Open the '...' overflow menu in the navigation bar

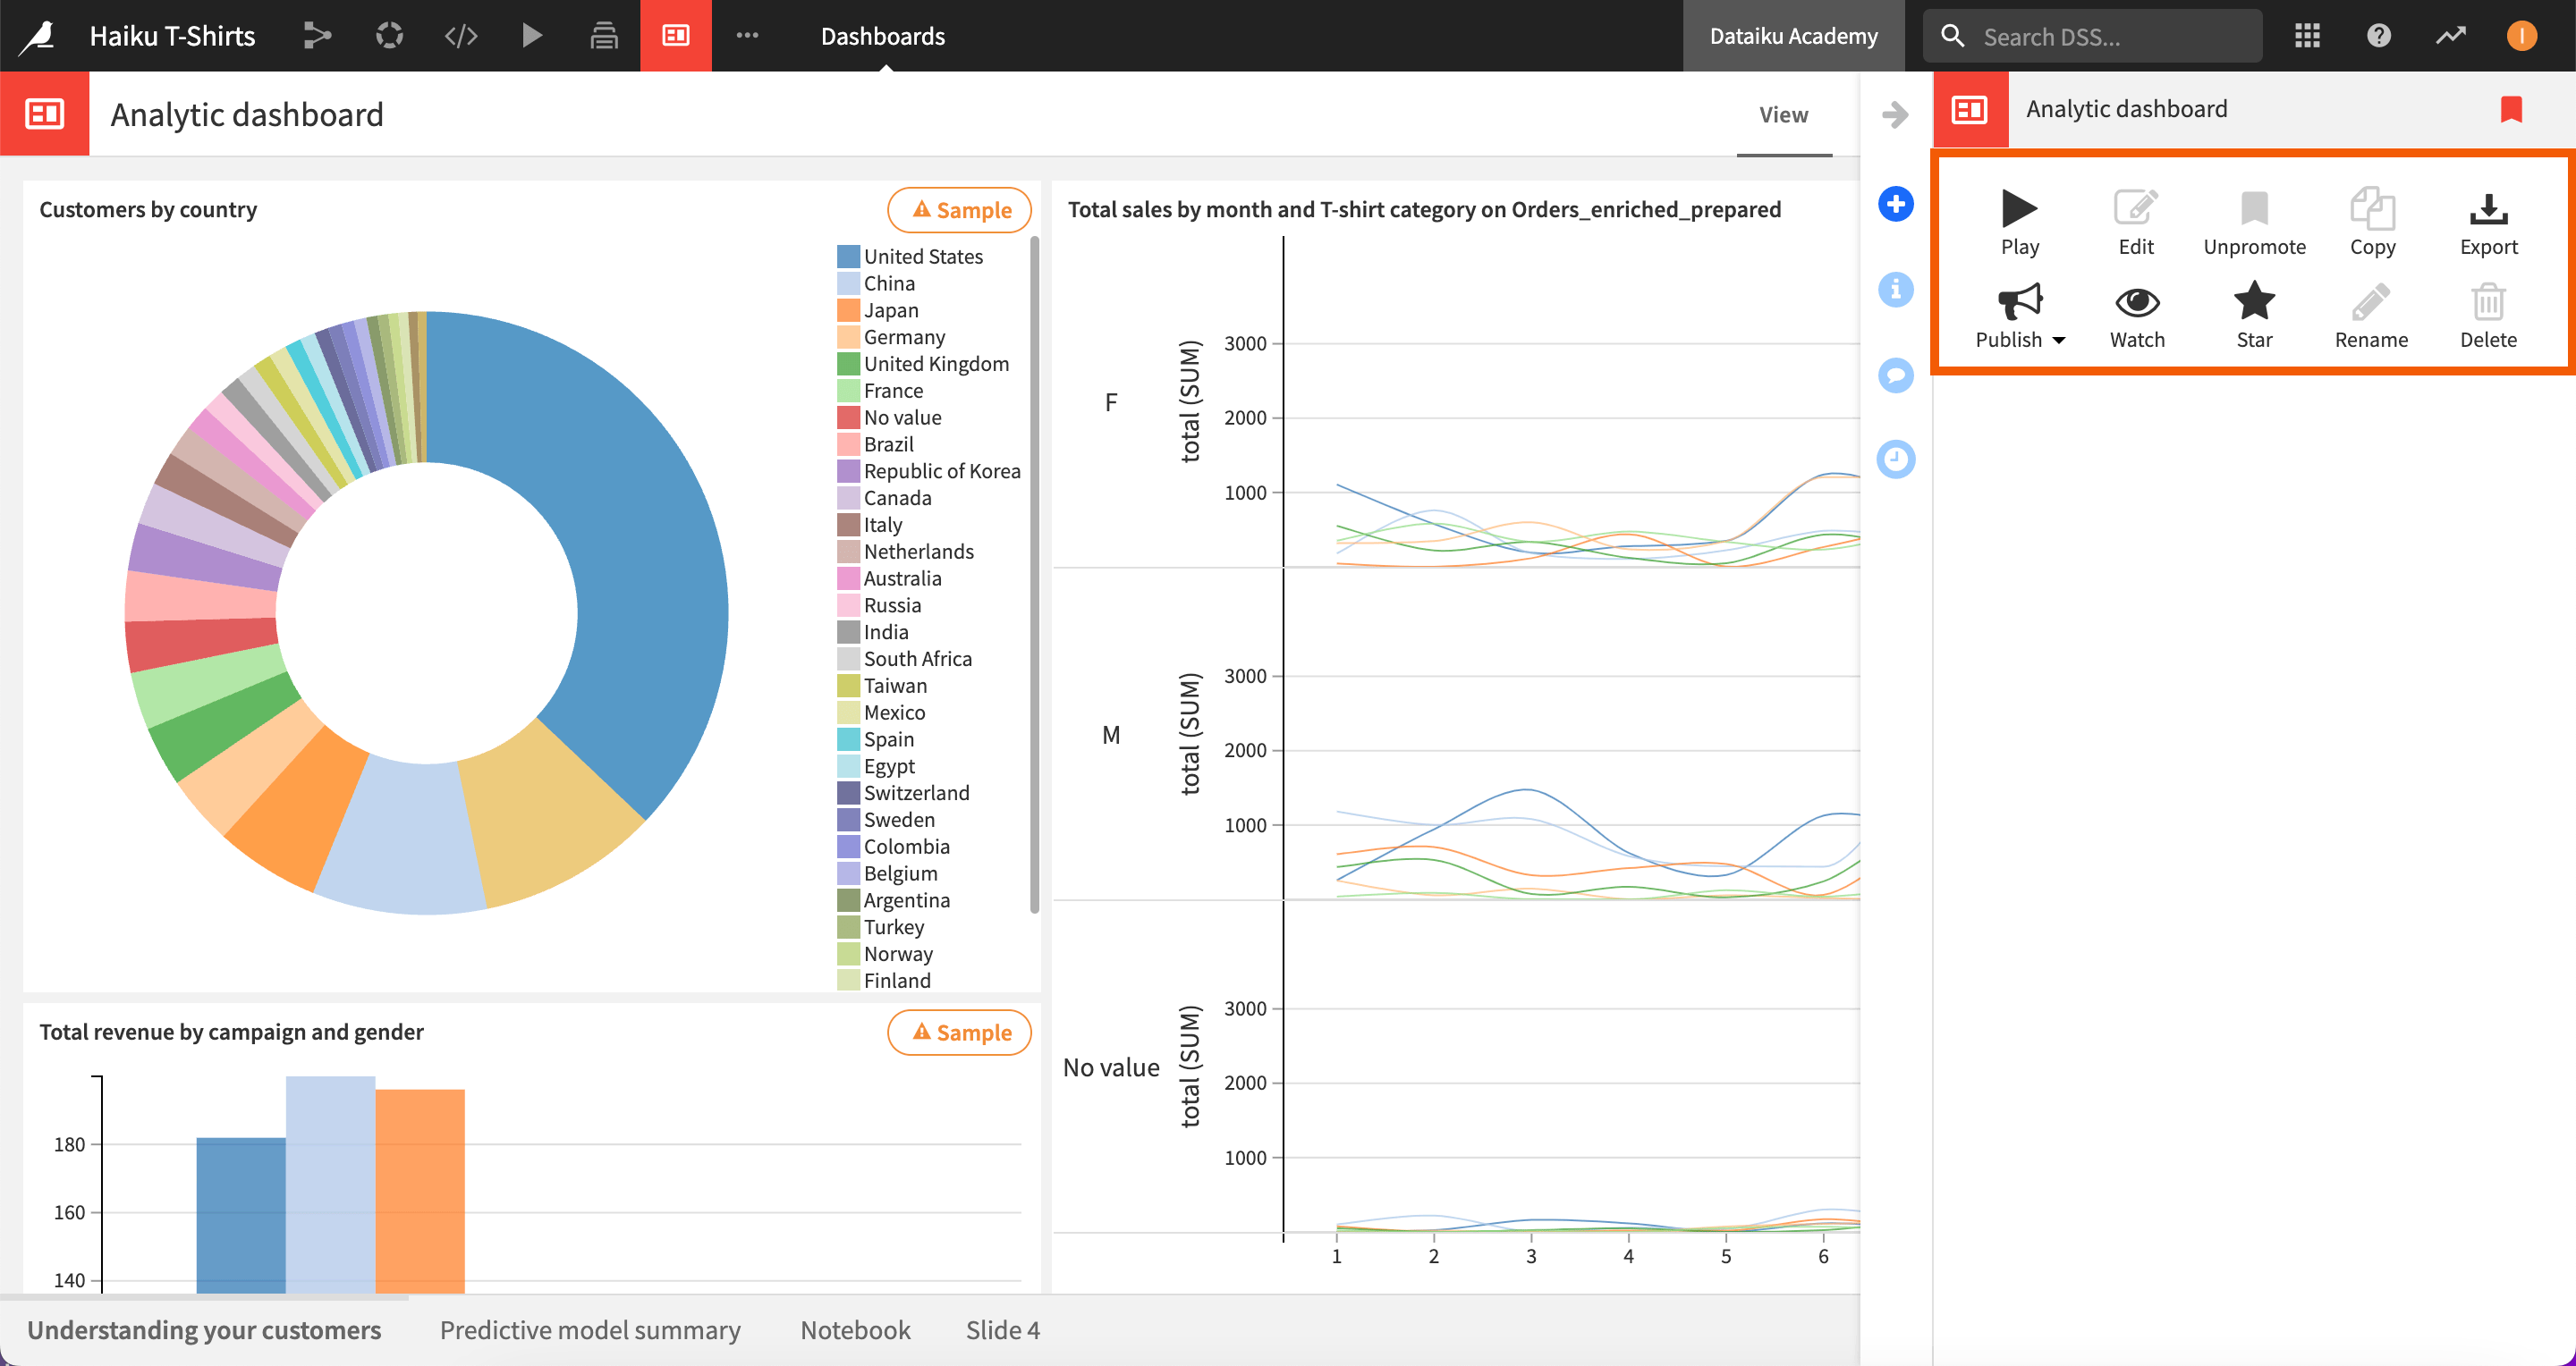tap(747, 35)
